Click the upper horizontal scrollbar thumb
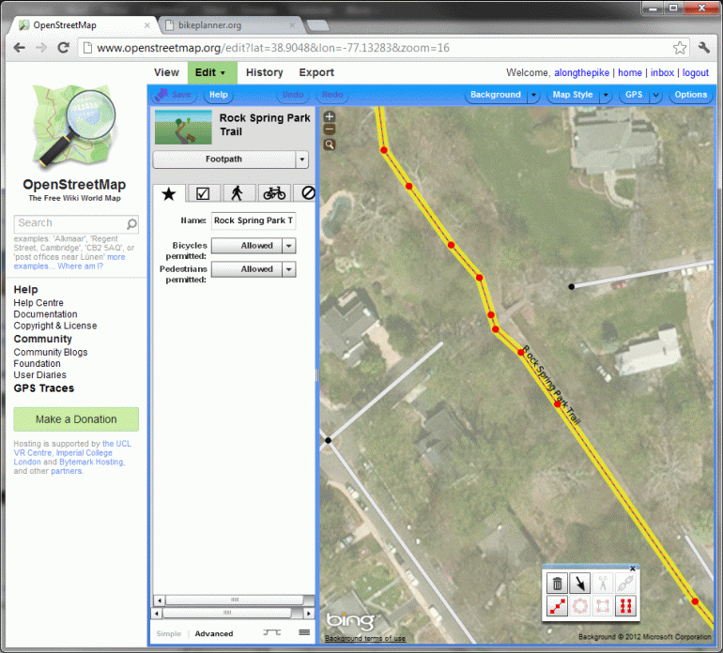The image size is (723, 653). pyautogui.click(x=234, y=600)
